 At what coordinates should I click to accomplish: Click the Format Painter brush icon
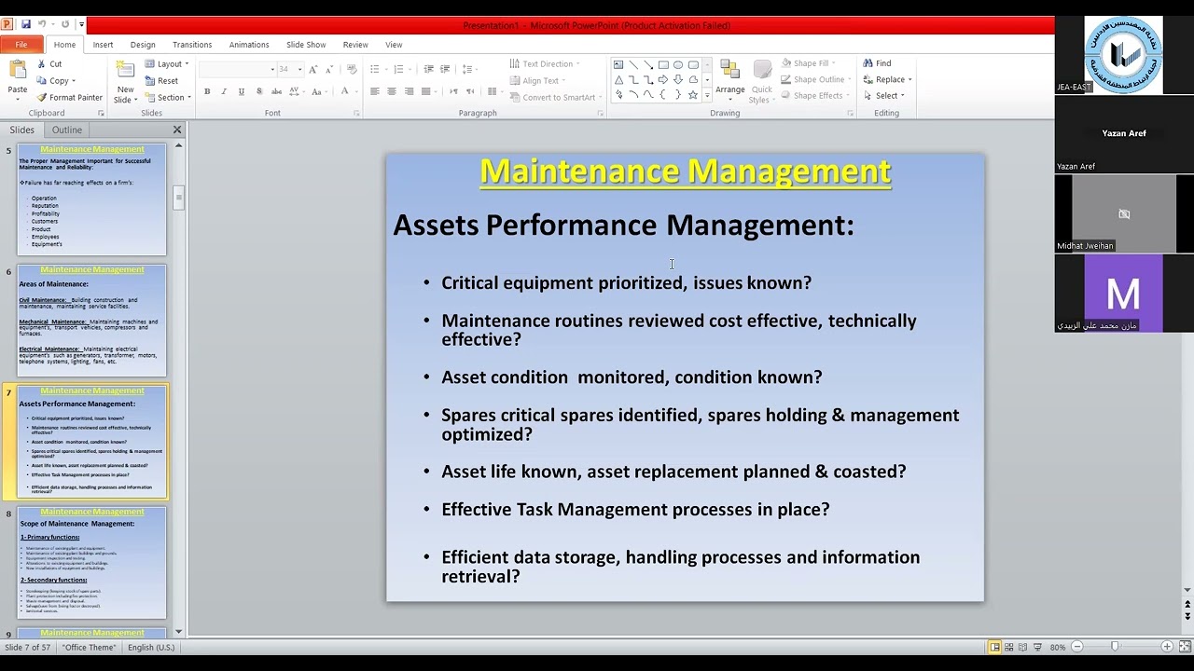[x=40, y=97]
